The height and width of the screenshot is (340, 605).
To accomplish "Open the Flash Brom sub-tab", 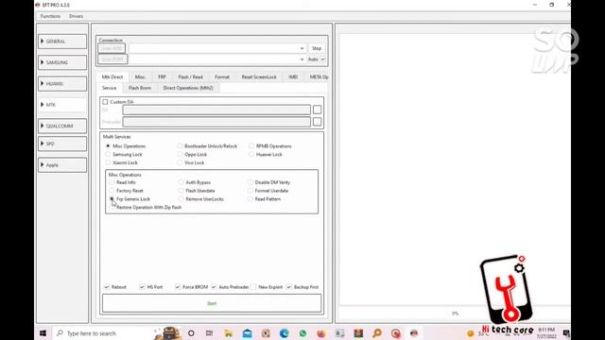I will (x=140, y=88).
